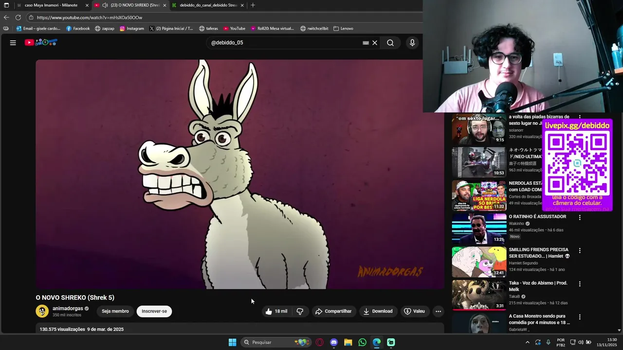The image size is (623, 350).
Task: Close the debiddo_do_canal tab
Action: pyautogui.click(x=242, y=5)
